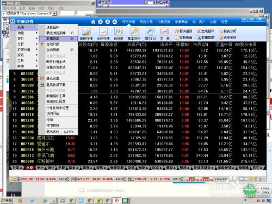The width and height of the screenshot is (272, 204).
Task: Open 自选股 toolbar icon
Action: (119, 34)
